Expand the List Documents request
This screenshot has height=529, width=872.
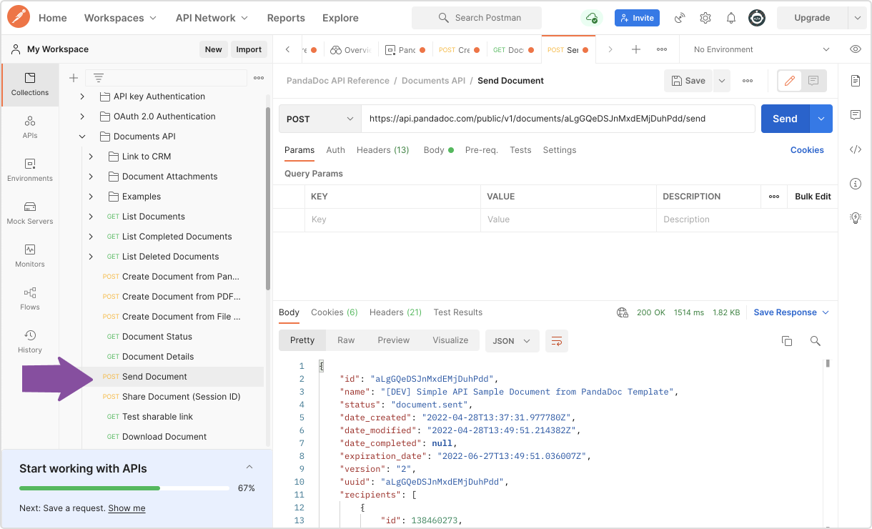point(91,217)
